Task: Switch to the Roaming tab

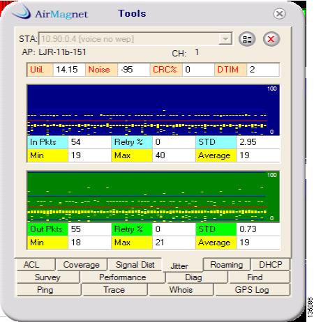Action: point(227,265)
